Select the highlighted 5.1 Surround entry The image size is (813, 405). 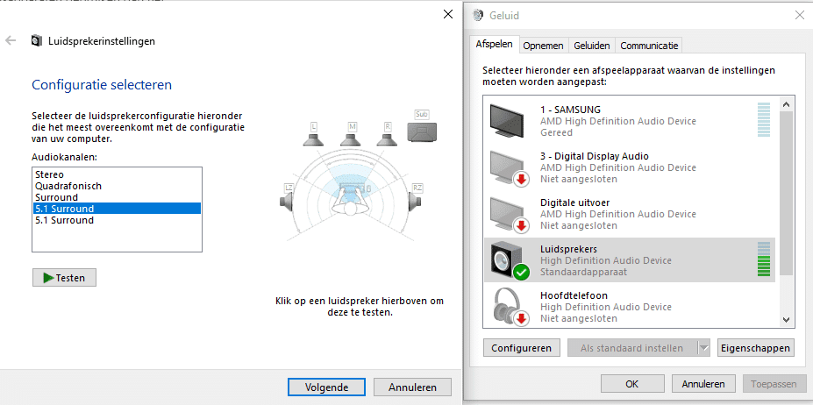[117, 209]
